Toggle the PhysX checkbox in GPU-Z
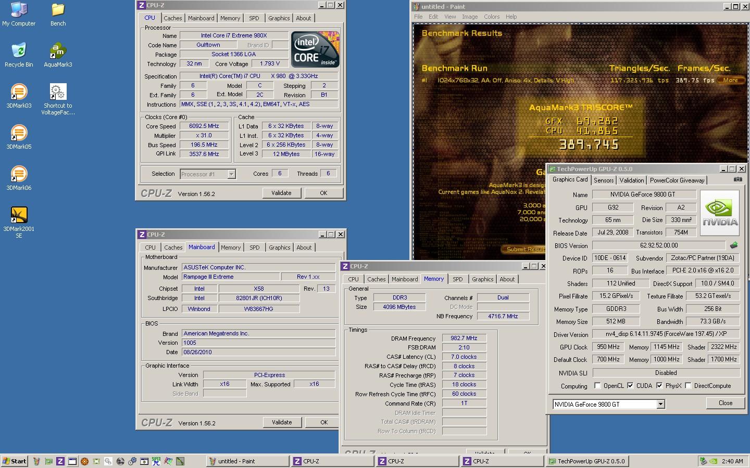 tap(659, 386)
